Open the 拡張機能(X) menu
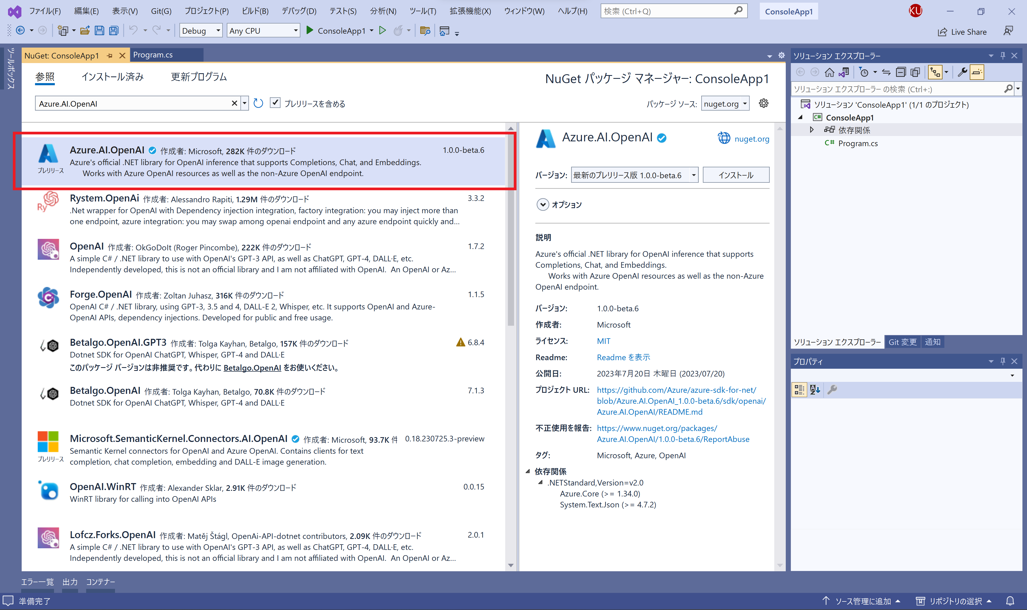This screenshot has width=1027, height=610. [470, 11]
